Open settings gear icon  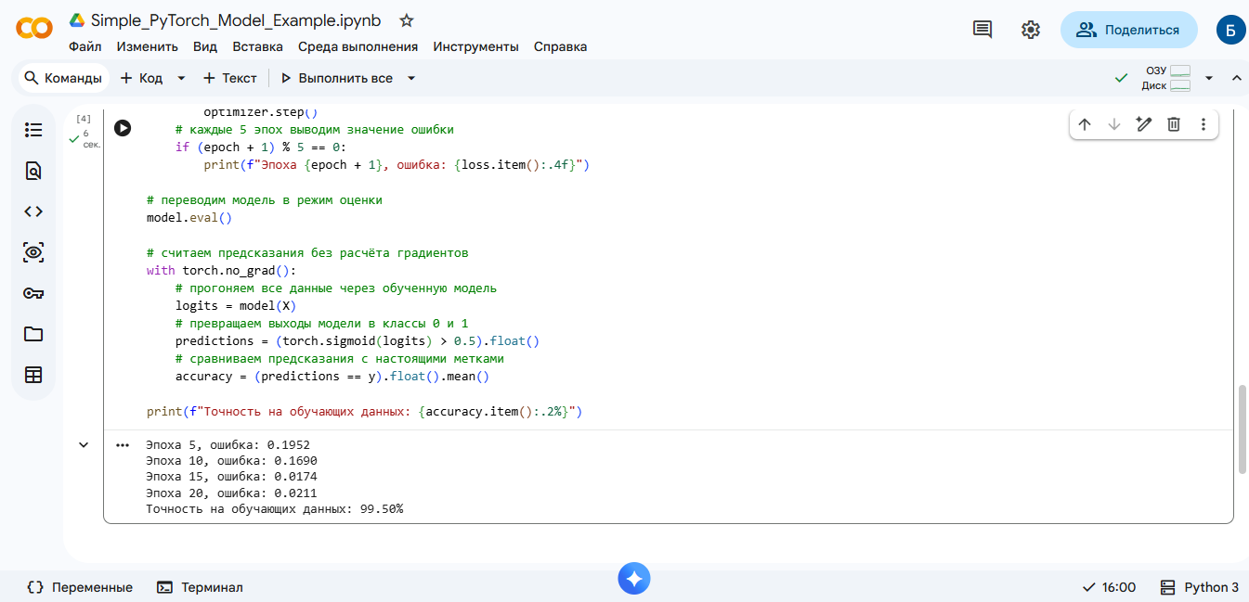point(1030,30)
